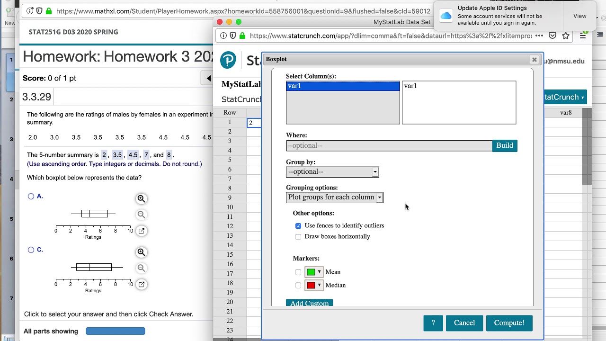Viewport: 606px width, 341px height.
Task: Click the StatCrunch URL address field
Action: [x=391, y=36]
